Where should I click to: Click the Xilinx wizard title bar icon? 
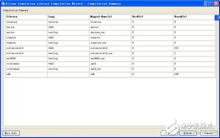pyautogui.click(x=3, y=4)
